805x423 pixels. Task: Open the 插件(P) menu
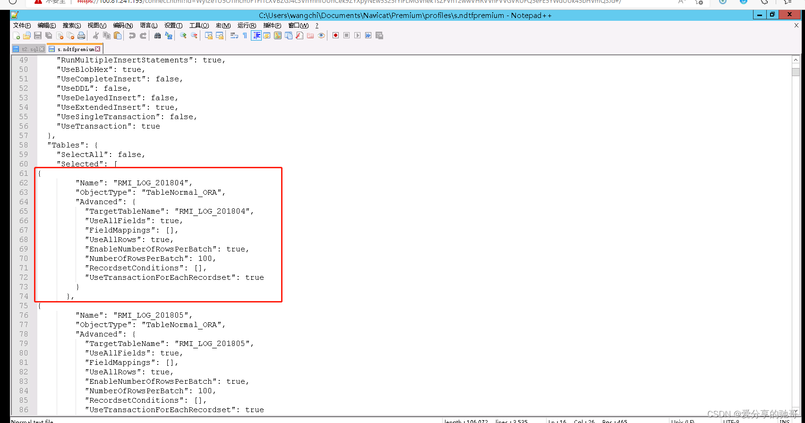[x=272, y=25]
